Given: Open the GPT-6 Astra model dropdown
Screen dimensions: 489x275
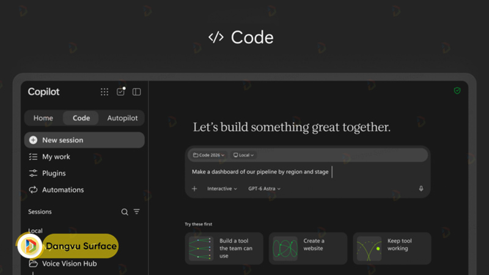Looking at the screenshot, I should click(x=264, y=189).
